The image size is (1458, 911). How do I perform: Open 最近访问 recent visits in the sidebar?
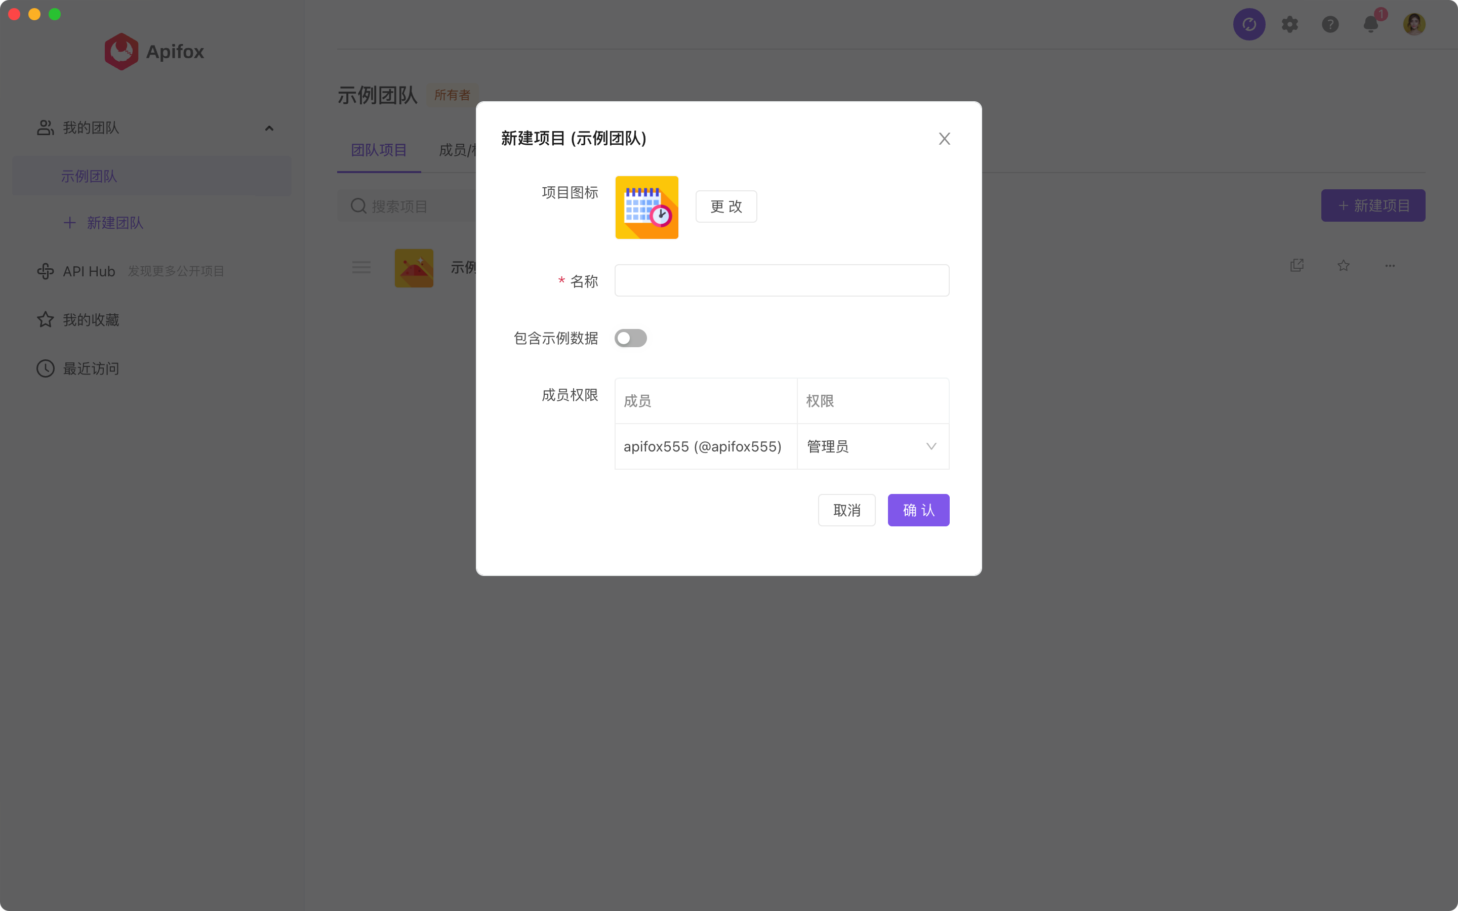[91, 369]
